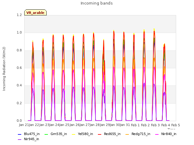Click the purple Nir945_in legend color marker
This screenshot has height=145, width=194.
[20, 140]
